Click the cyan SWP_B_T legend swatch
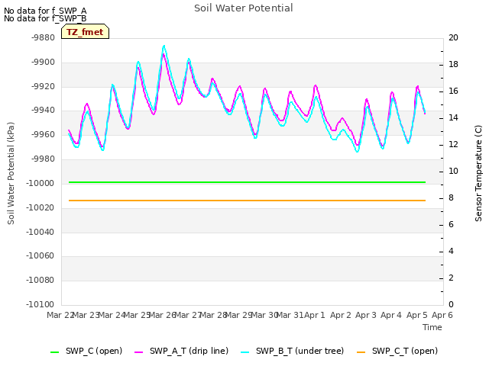Image resolution: width=489 pixels, height=366 pixels. coord(245,352)
